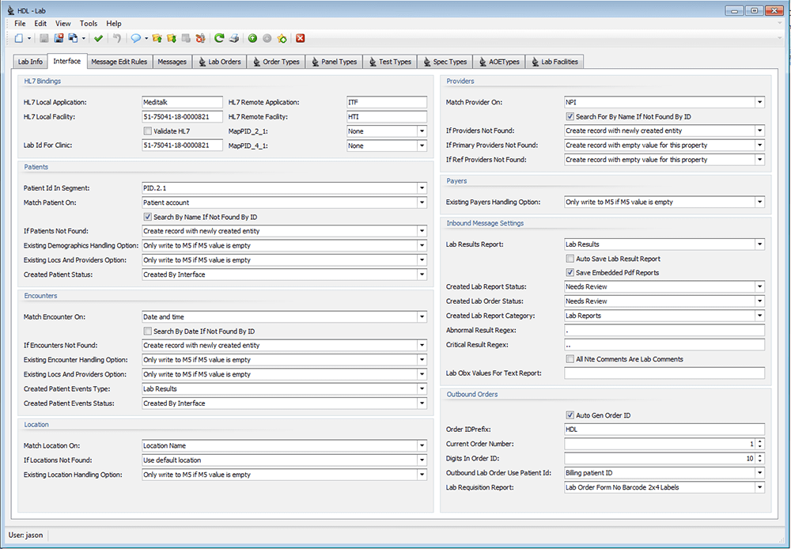
Task: Click the Order IDPrefix input field
Action: click(x=664, y=430)
